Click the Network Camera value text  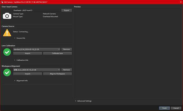pos(49,14)
